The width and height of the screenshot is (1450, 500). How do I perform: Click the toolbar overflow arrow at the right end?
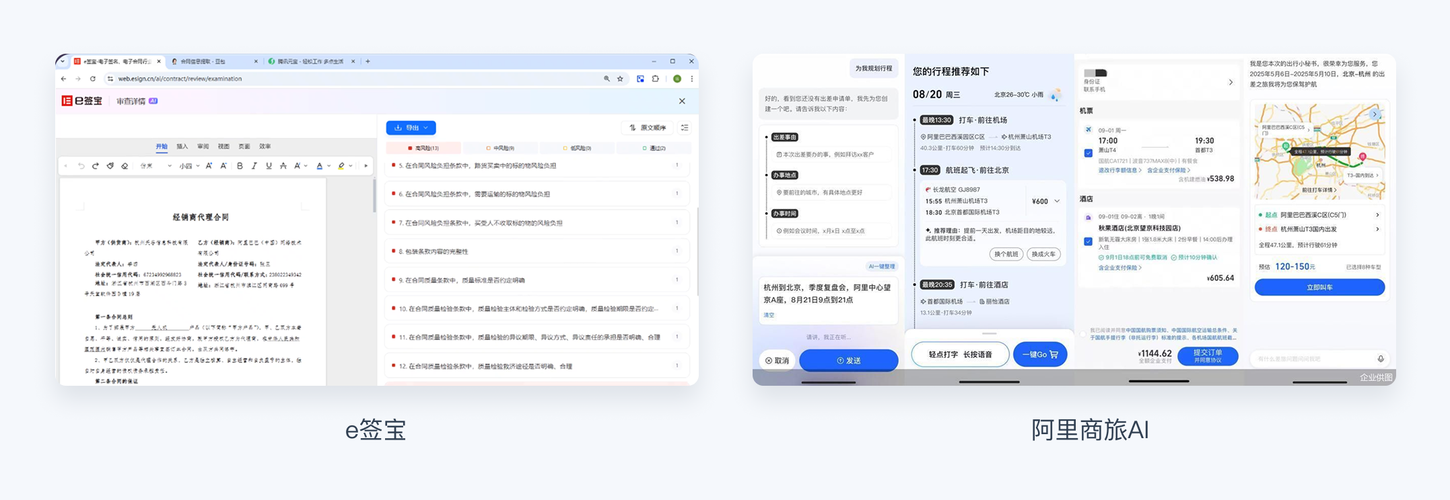point(366,166)
